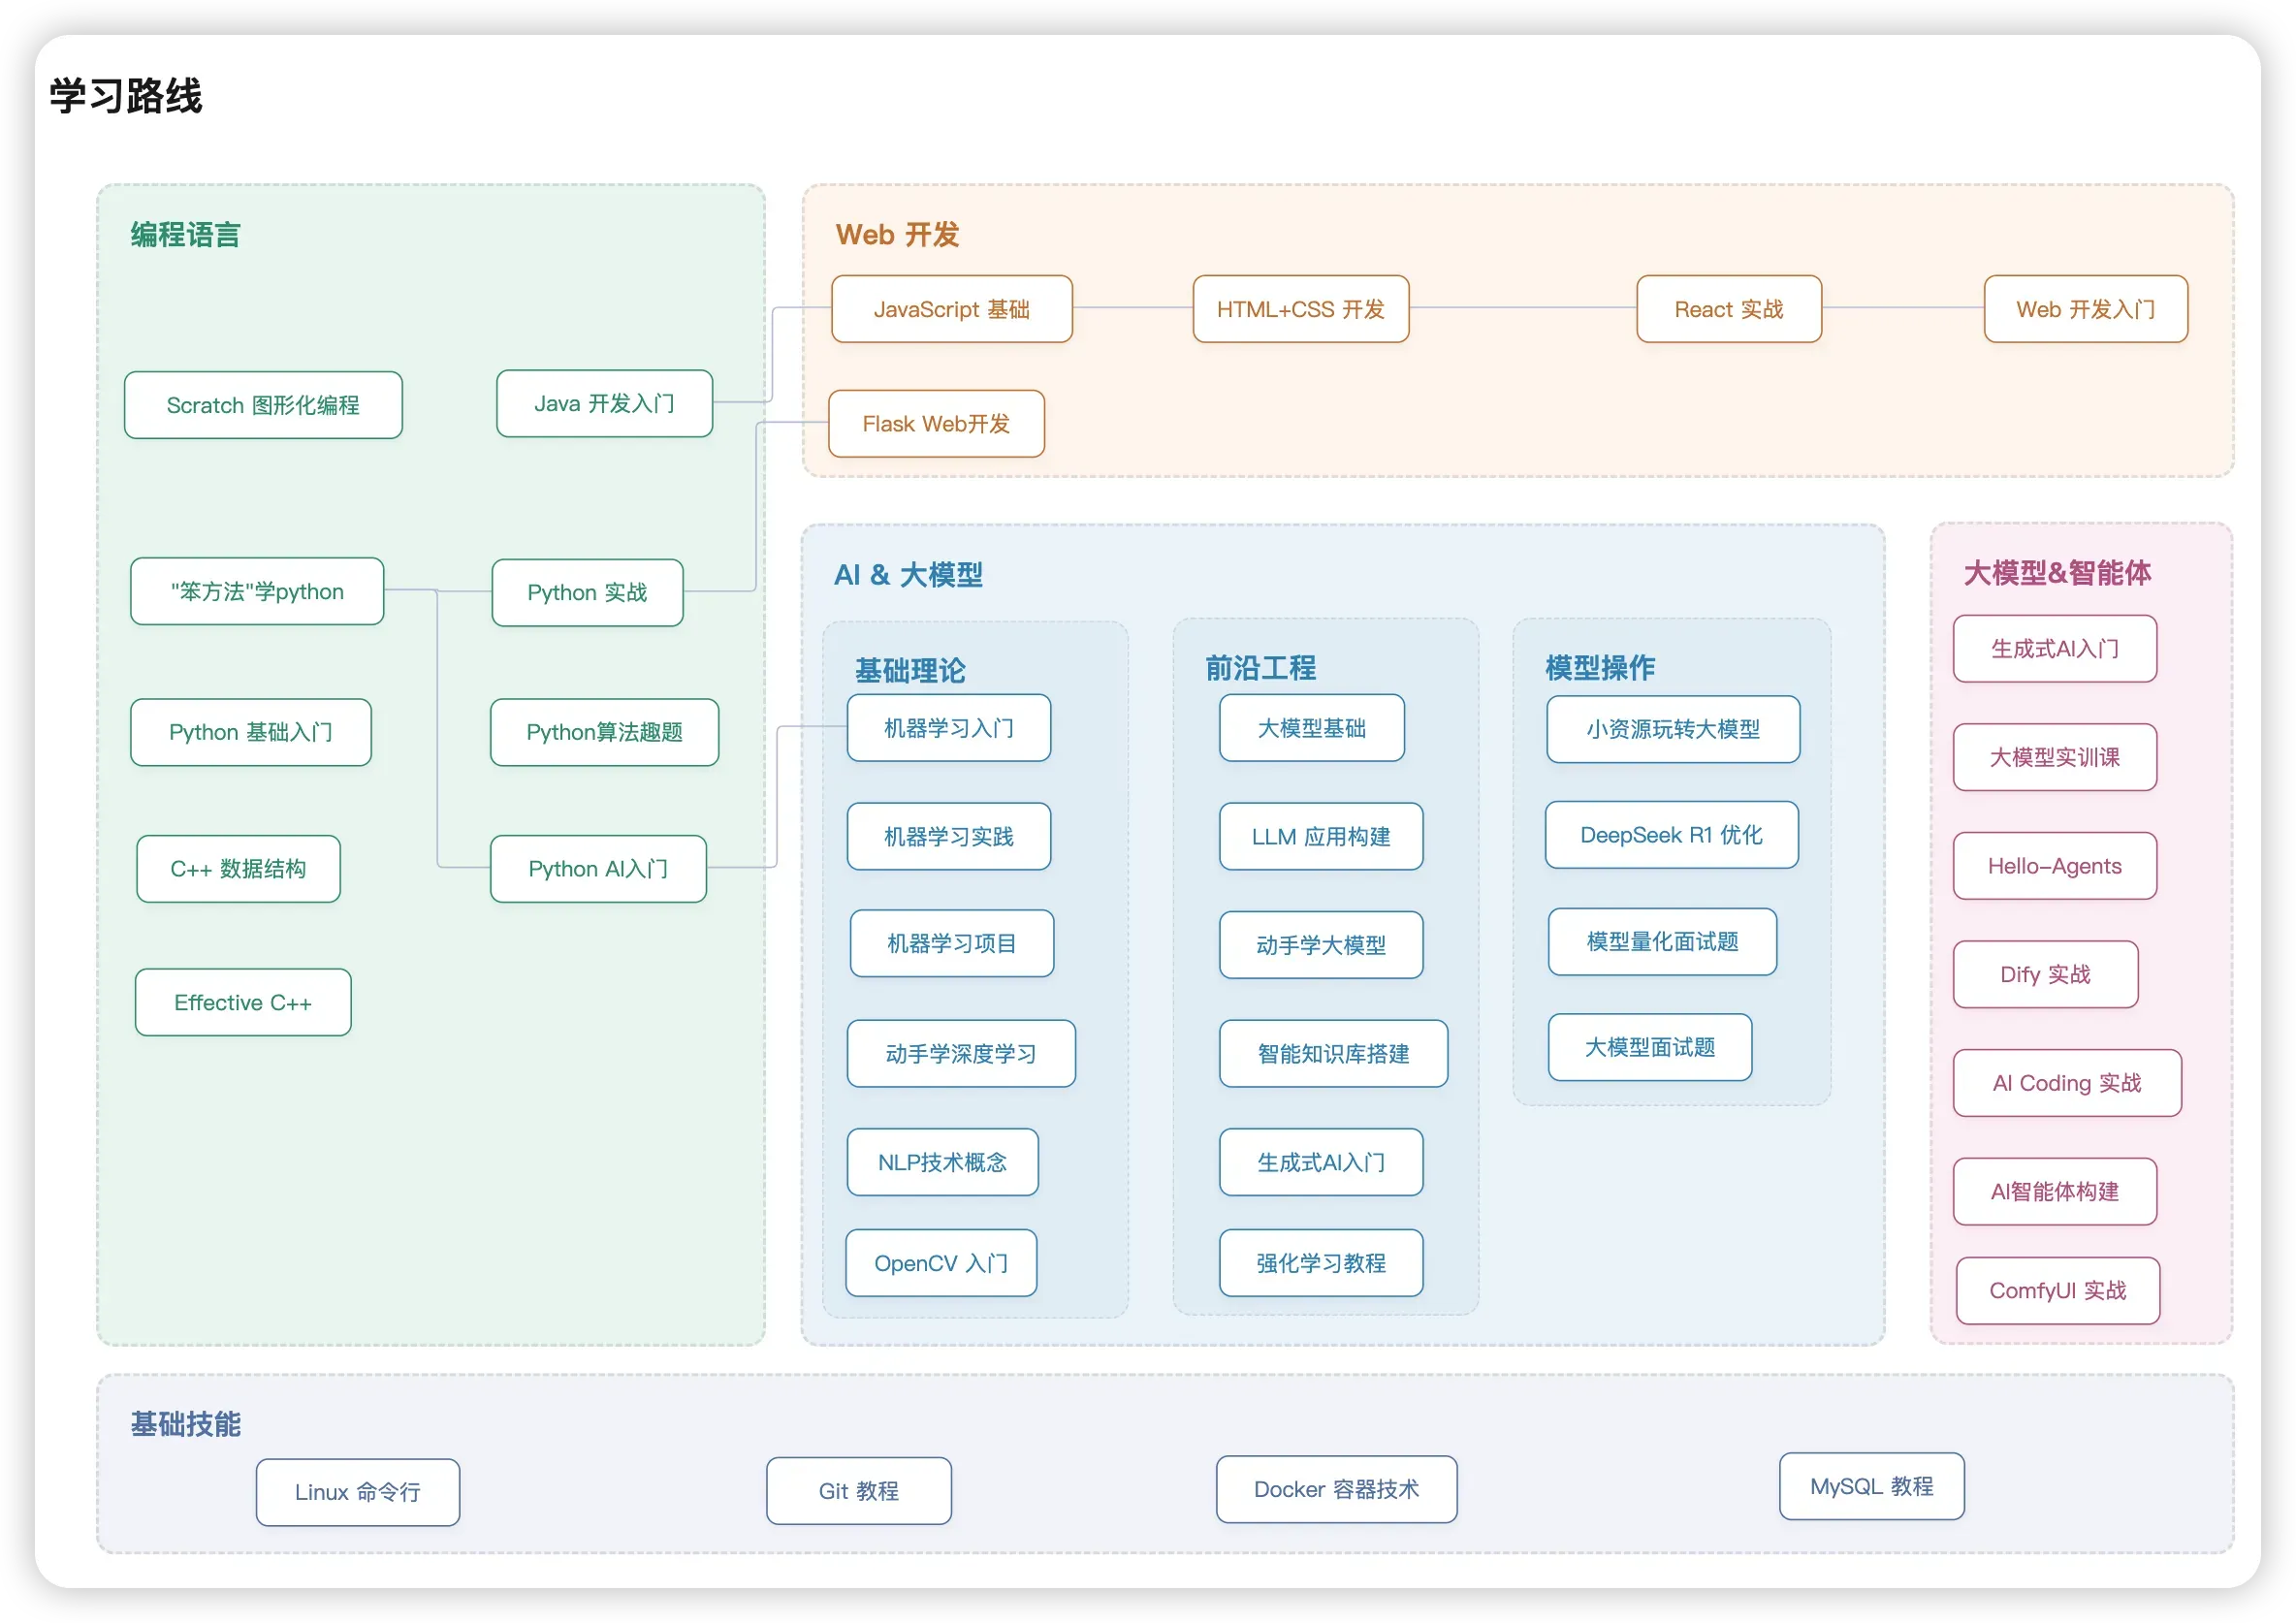
Task: Select the MySQL 教程 node
Action: tap(1871, 1486)
